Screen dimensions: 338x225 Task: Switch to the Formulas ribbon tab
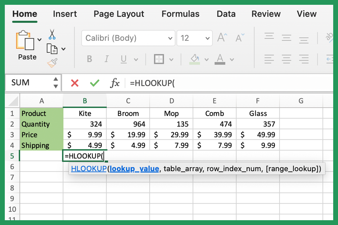180,14
